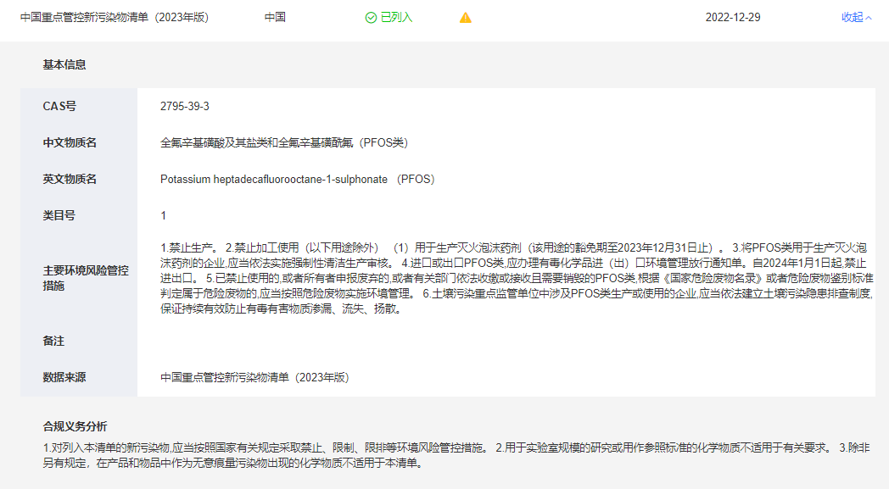Click the 数据来源 row label
The width and height of the screenshot is (889, 489).
[64, 377]
